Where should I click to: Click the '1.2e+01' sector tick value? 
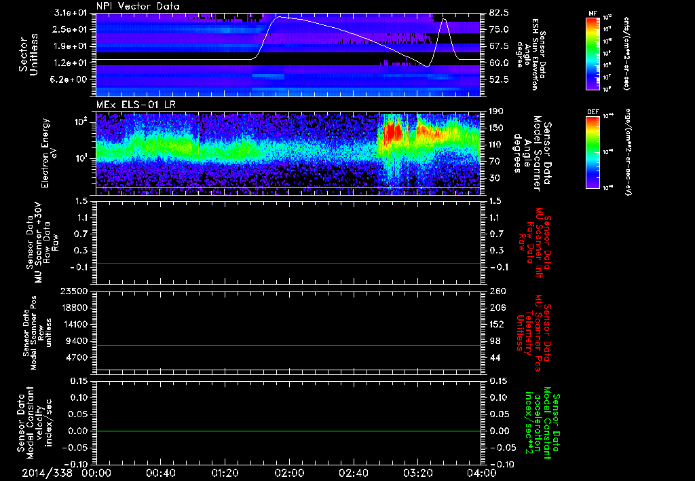pos(71,63)
